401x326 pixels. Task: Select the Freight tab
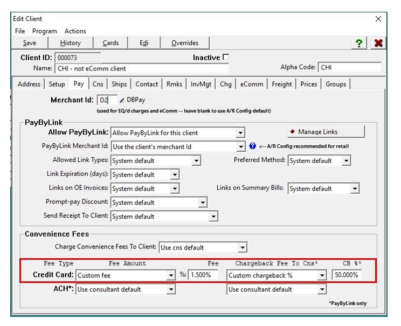[x=281, y=84]
